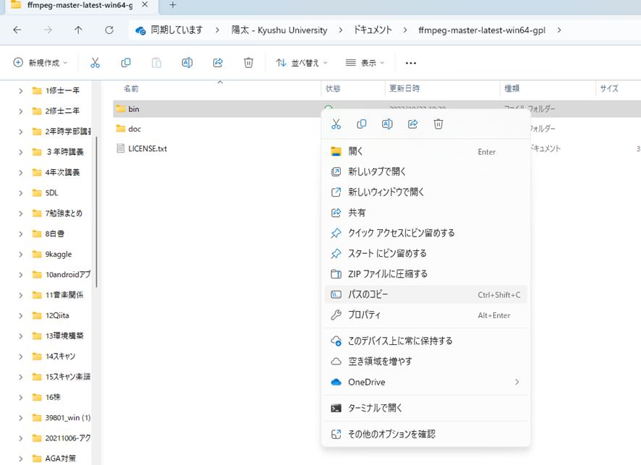641x465 pixels.
Task: Click chevron after ffmpeg-master-latest-win64-gpl in address bar
Action: pyautogui.click(x=559, y=30)
